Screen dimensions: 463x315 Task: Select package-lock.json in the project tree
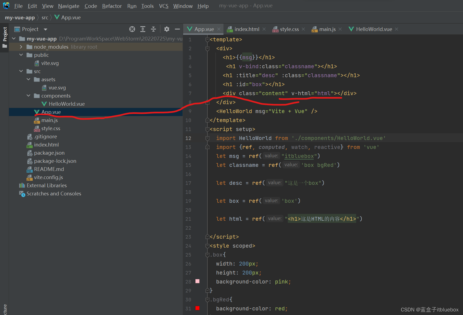click(x=55, y=161)
